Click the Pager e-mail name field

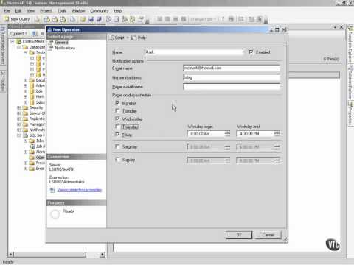[232, 87]
